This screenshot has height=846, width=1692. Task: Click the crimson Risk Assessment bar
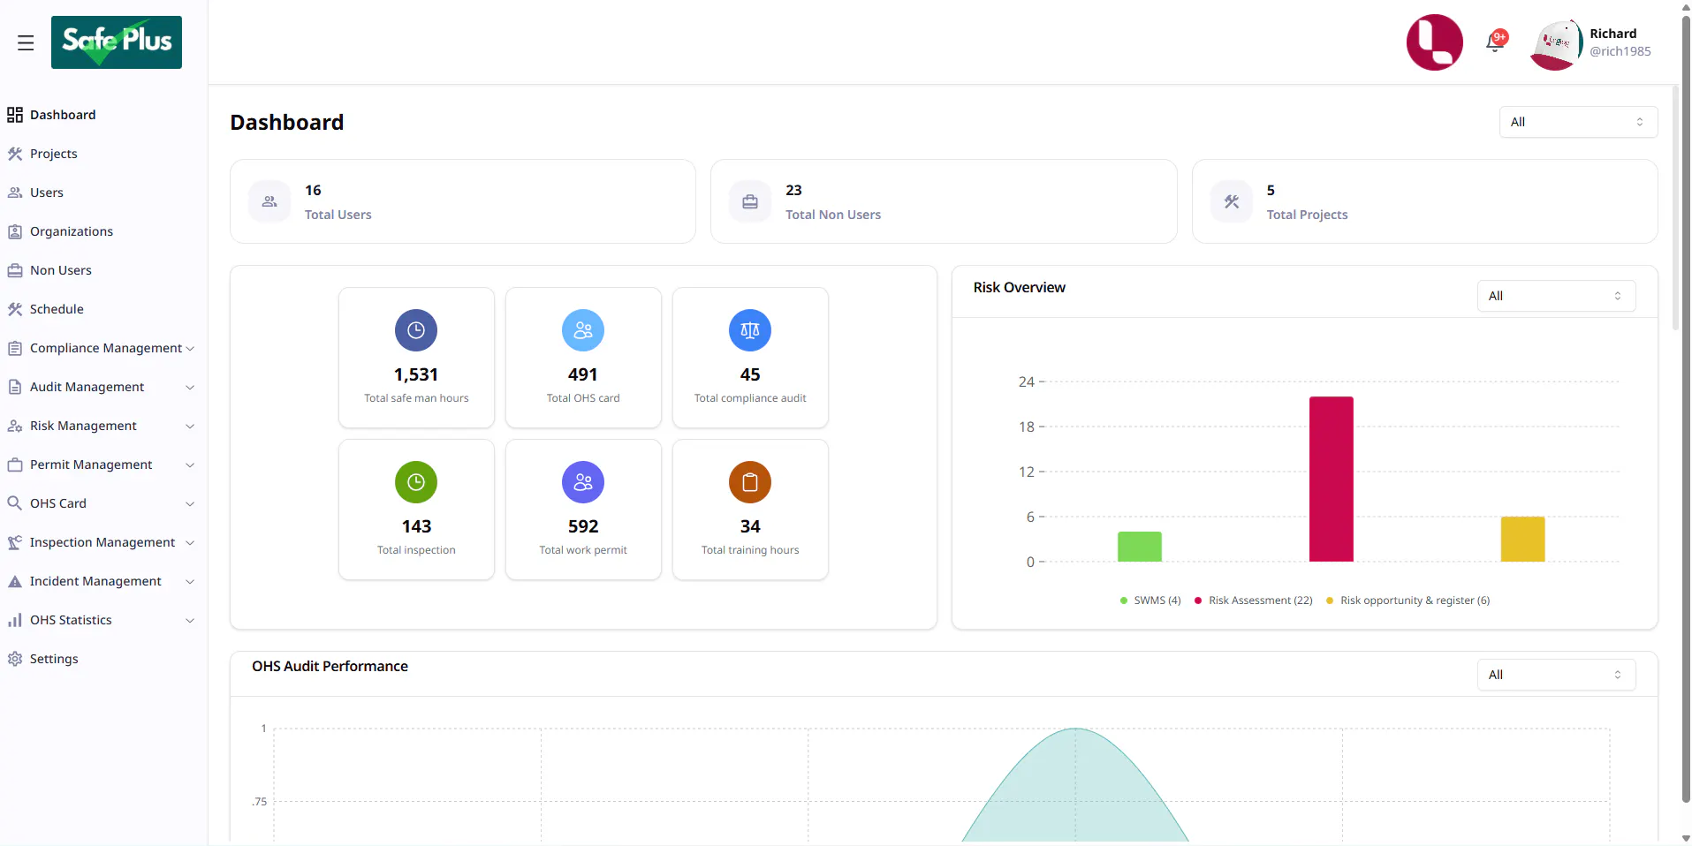tap(1331, 479)
